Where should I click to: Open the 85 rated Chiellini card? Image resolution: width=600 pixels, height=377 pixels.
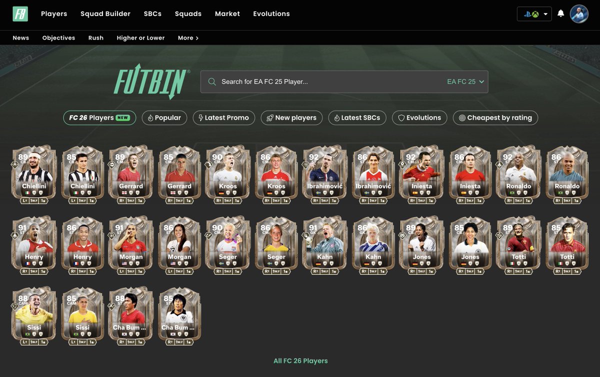[x=82, y=175]
